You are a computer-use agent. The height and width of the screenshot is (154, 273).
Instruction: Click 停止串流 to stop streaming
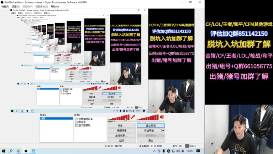point(151,126)
